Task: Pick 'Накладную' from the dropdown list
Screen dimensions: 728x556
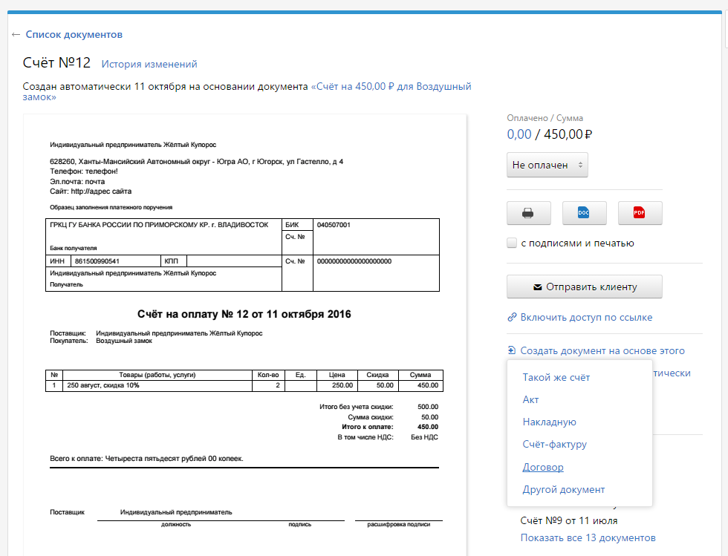Action: point(549,422)
